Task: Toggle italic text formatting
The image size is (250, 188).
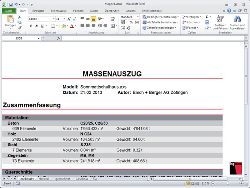Action: coord(37,26)
